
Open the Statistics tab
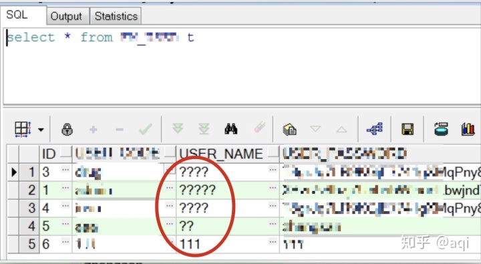(116, 16)
